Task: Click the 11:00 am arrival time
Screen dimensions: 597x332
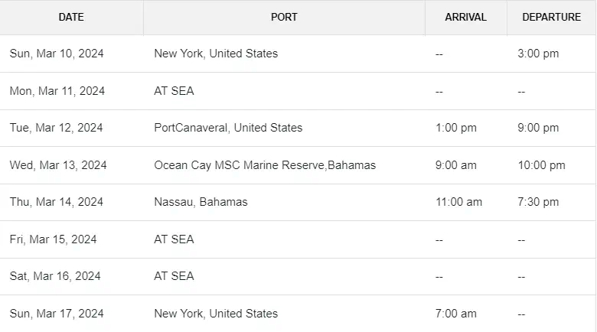Action: coord(458,202)
